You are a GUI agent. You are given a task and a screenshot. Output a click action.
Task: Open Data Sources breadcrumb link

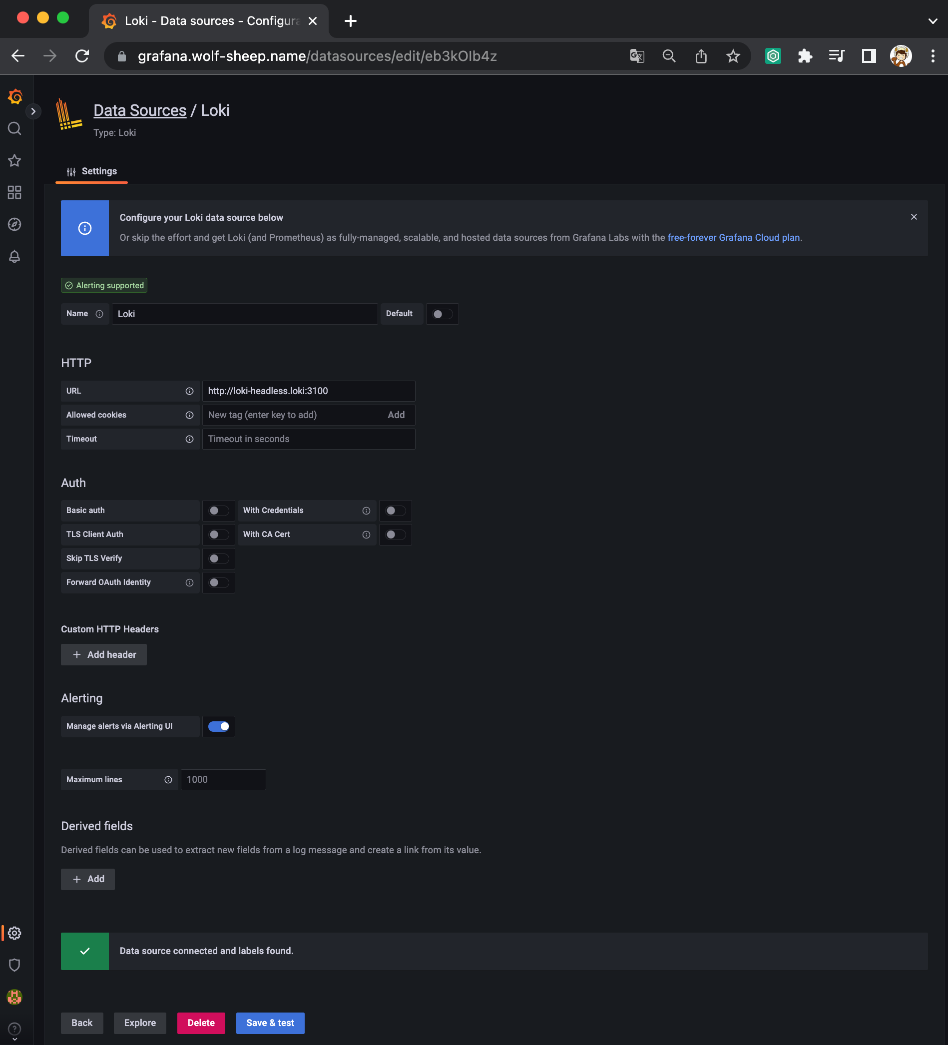coord(140,110)
